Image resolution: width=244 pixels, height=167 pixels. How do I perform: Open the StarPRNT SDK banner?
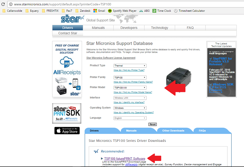[67, 113]
